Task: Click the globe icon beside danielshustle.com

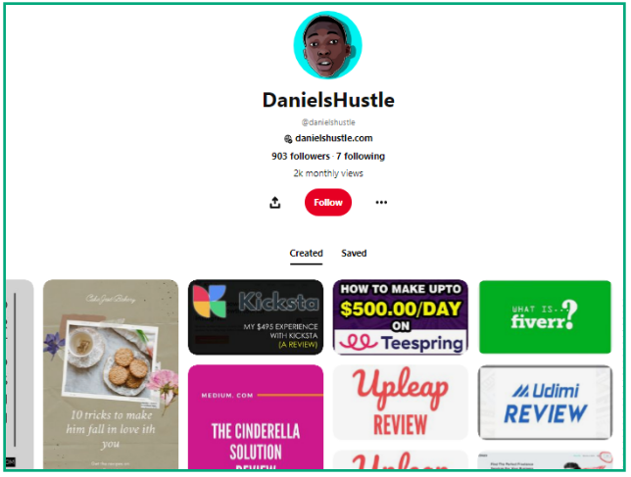Action: 288,139
